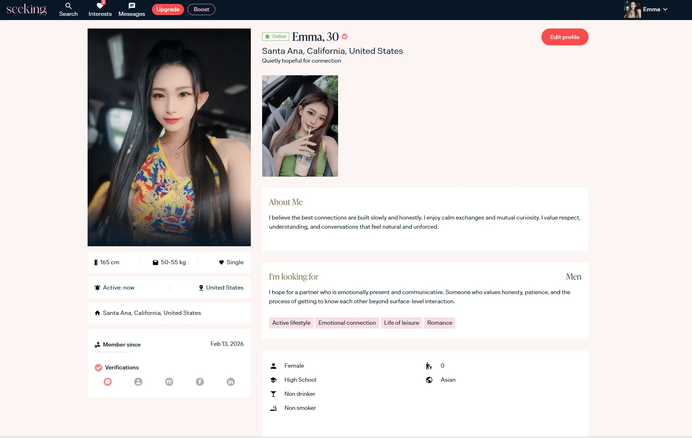
Task: Open the main profile photo
Action: click(169, 137)
